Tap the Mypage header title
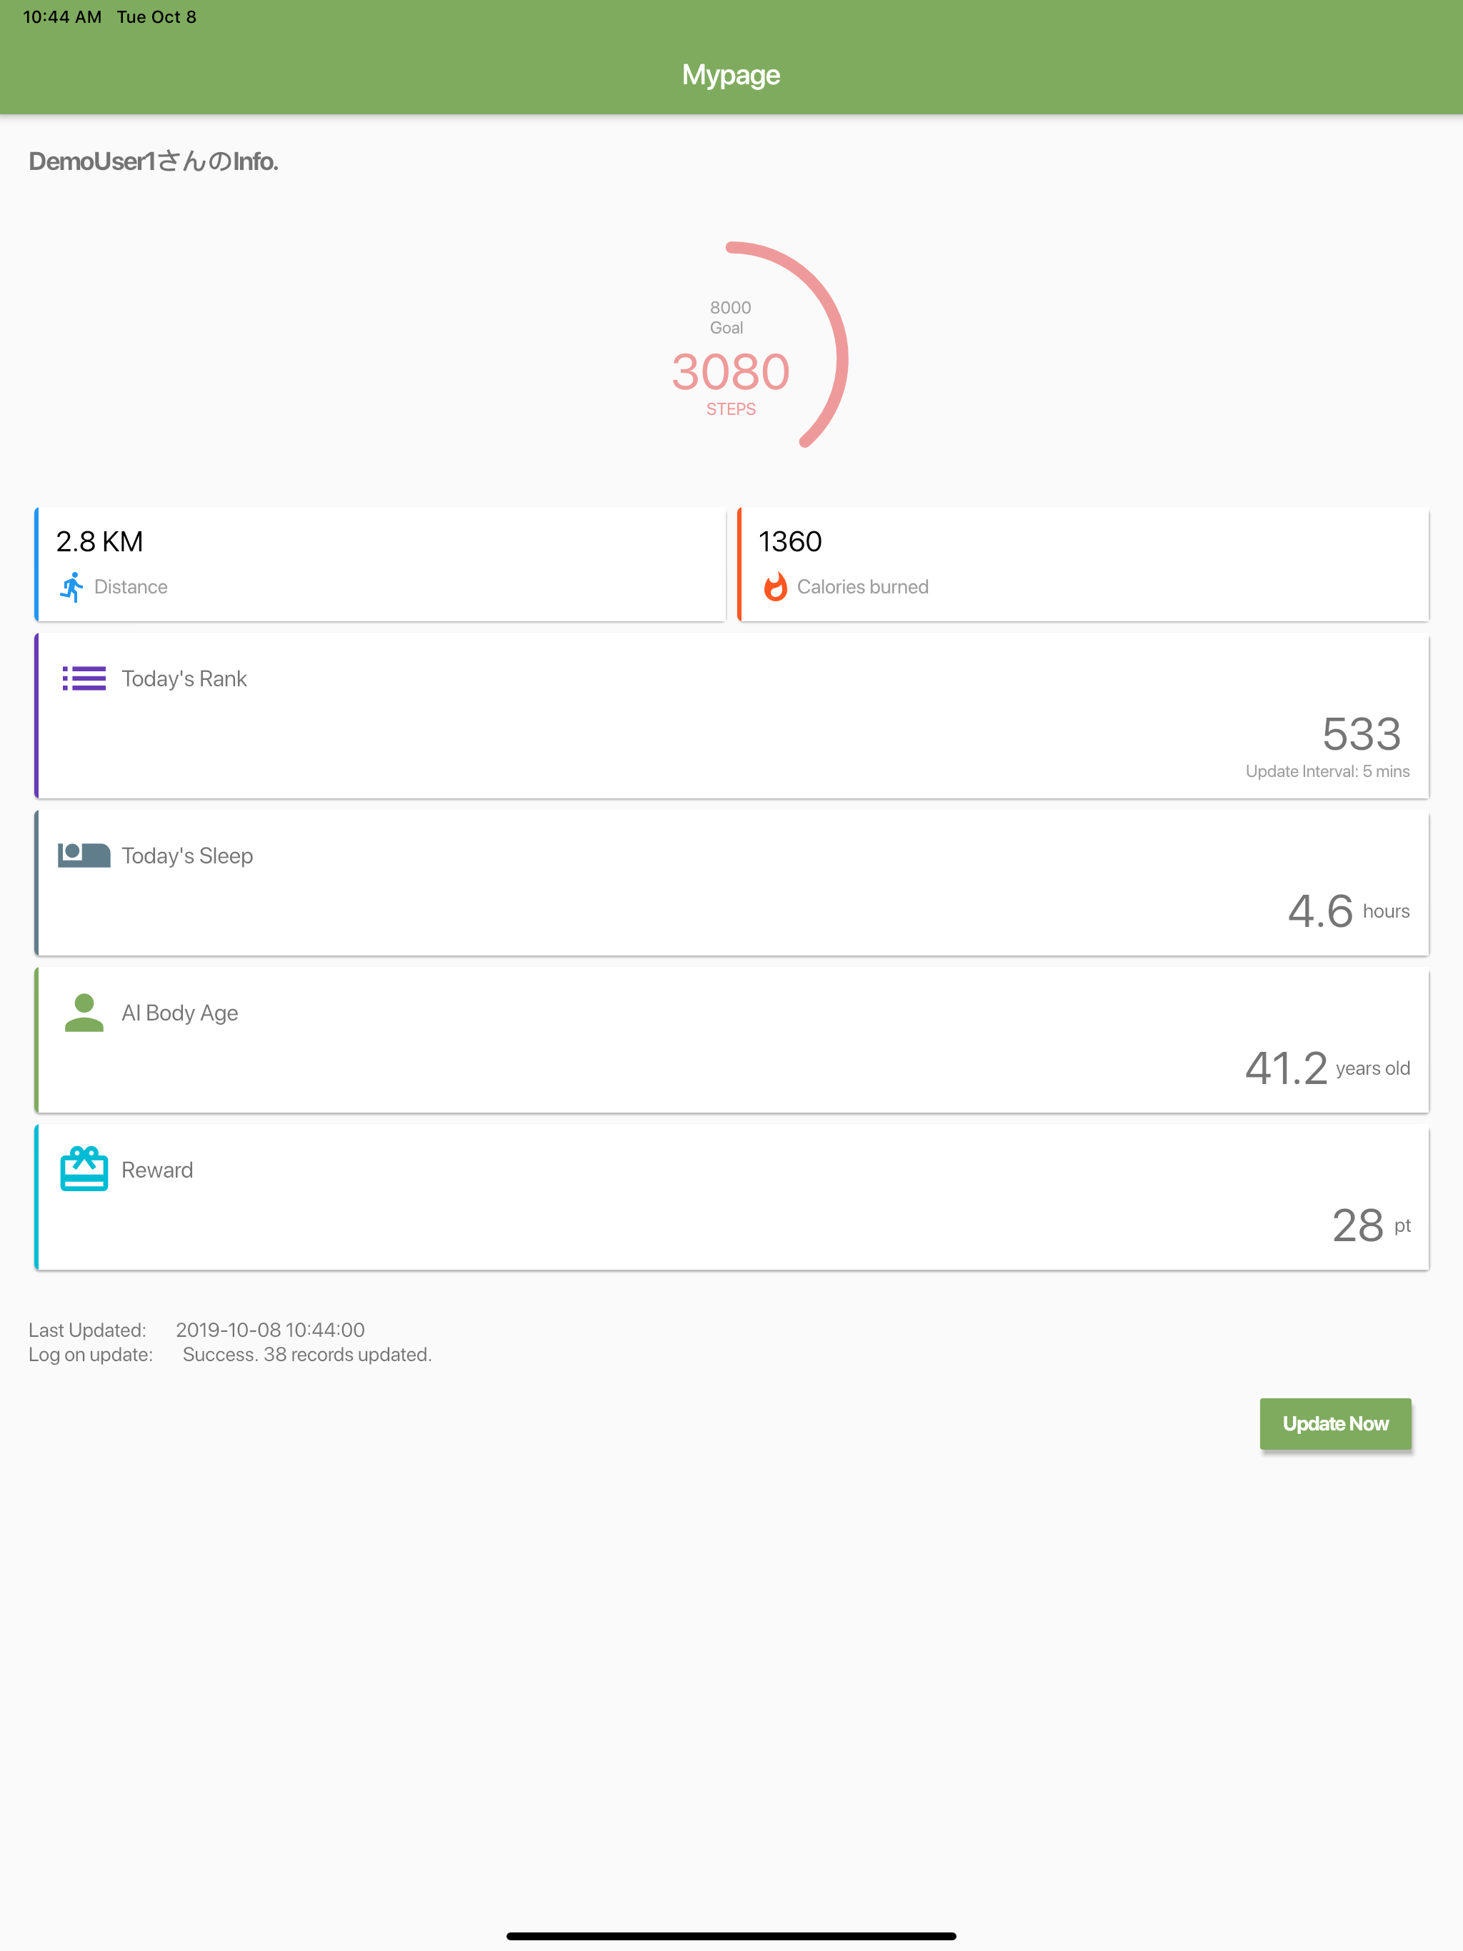 point(731,75)
